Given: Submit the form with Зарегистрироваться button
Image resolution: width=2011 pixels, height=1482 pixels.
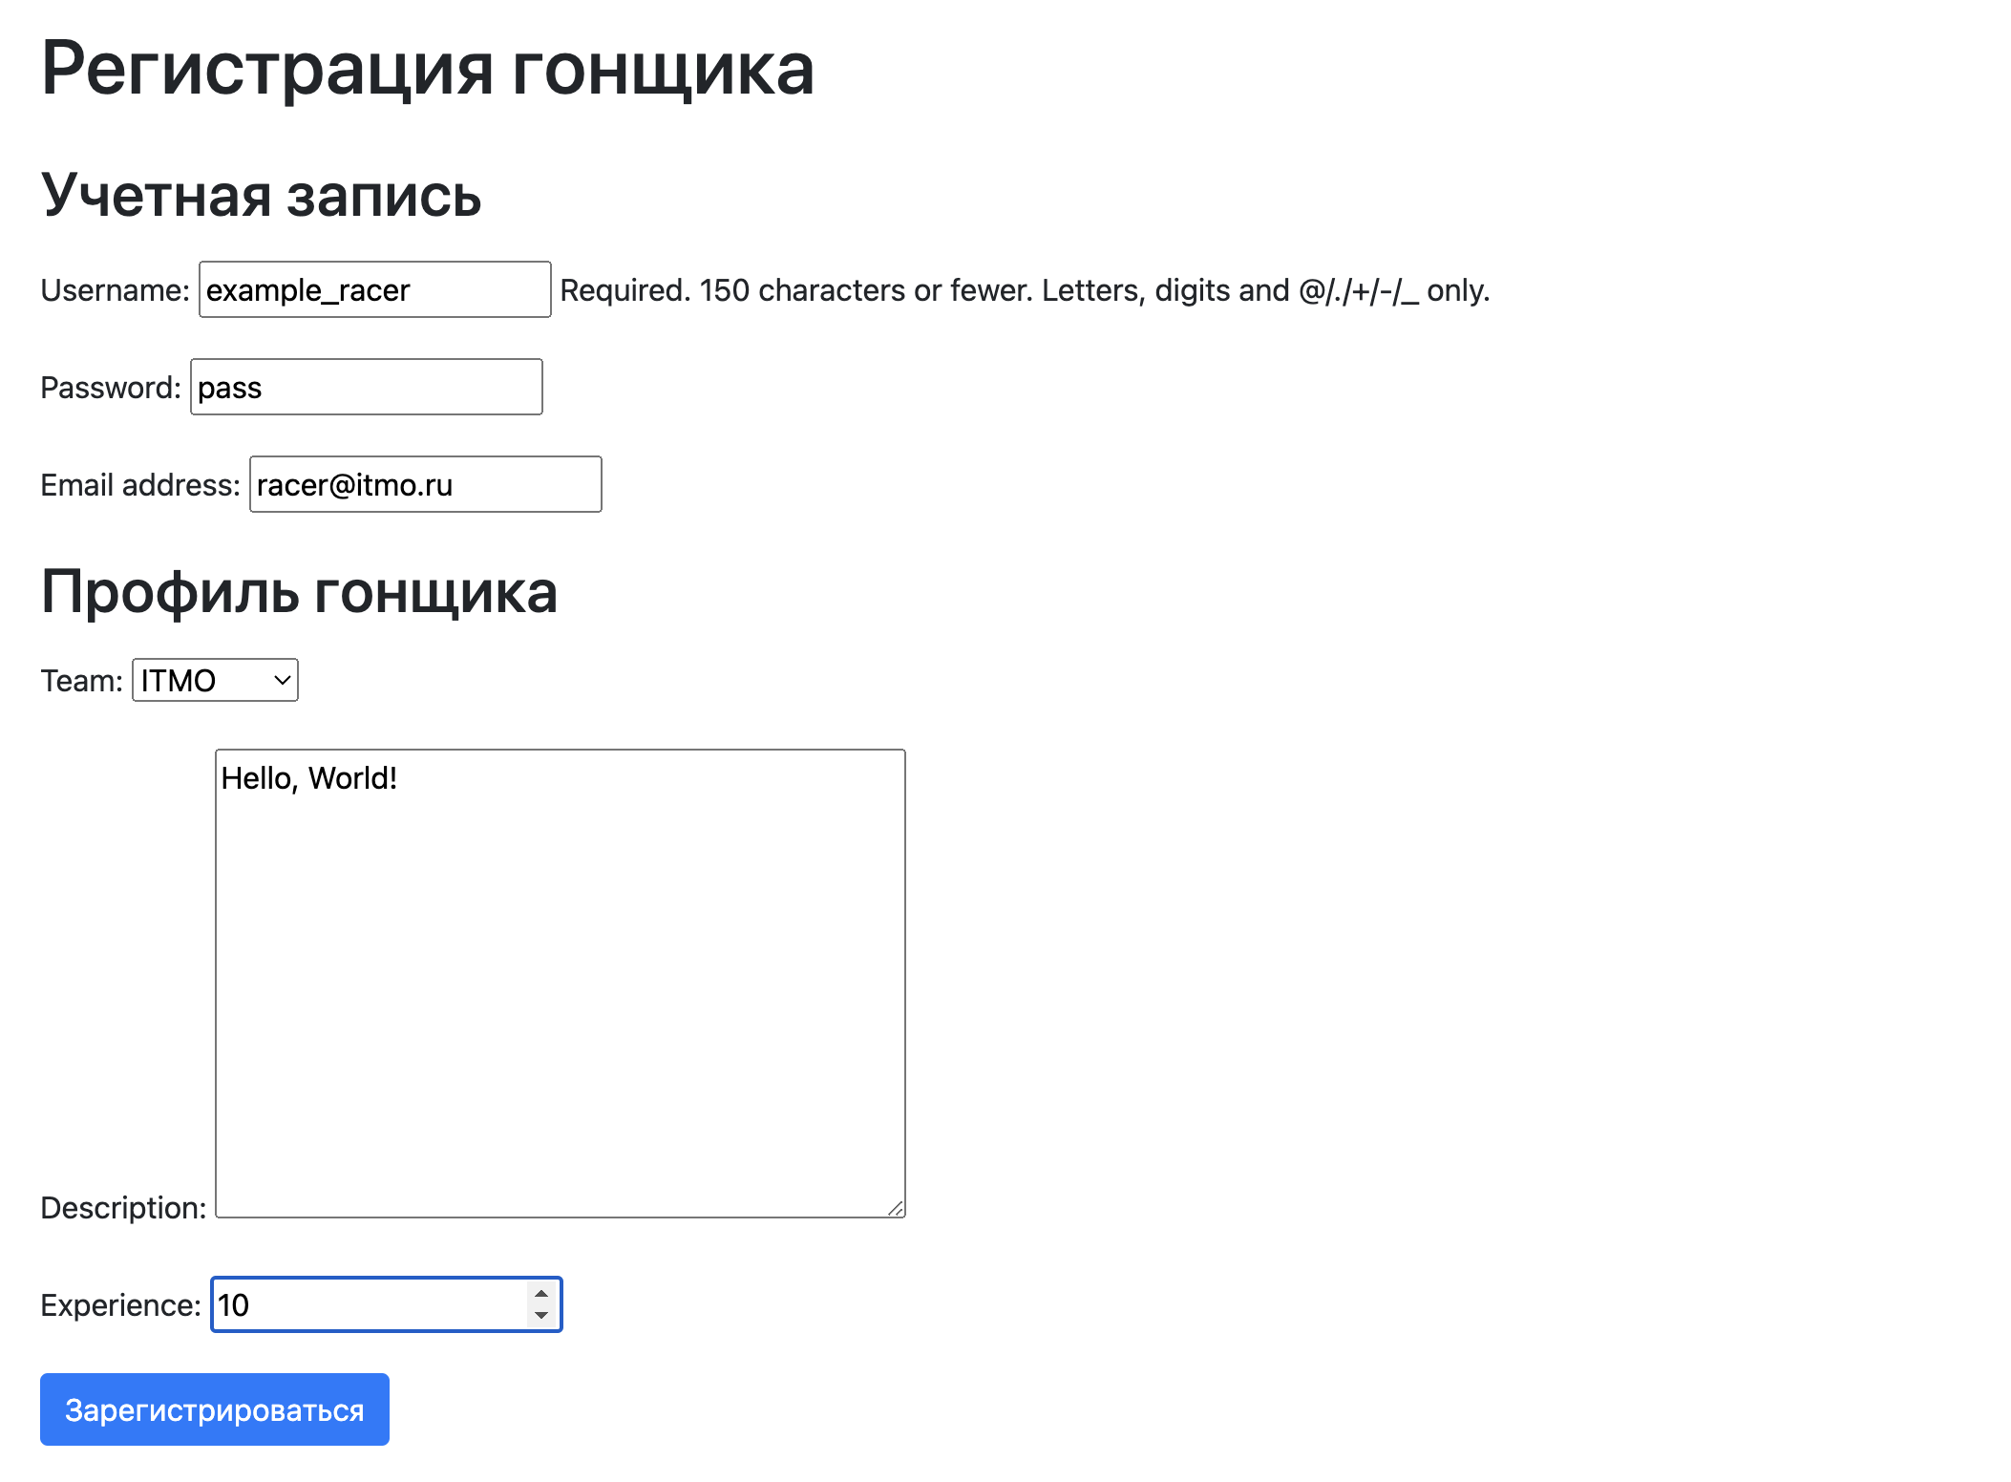Looking at the screenshot, I should [215, 1409].
